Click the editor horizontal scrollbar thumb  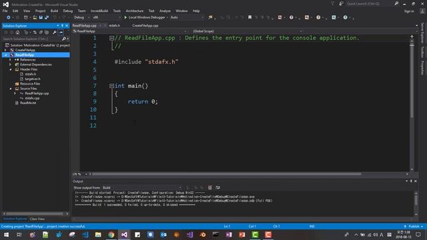(227, 174)
